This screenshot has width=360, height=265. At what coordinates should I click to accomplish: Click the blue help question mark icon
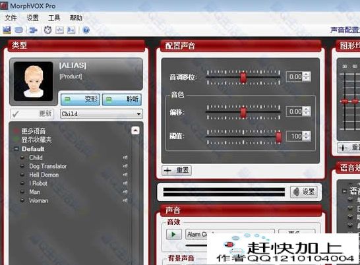tap(86, 30)
